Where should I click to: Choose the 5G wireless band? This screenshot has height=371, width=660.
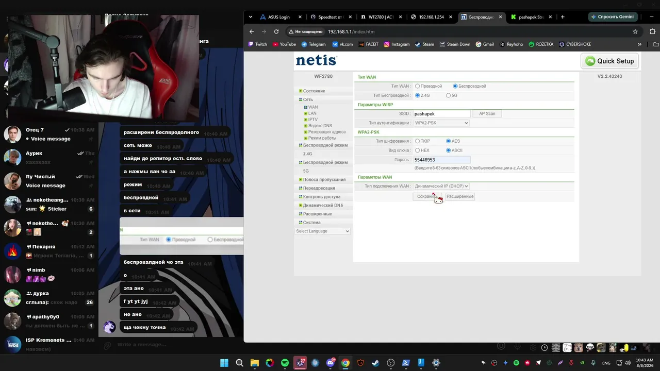(449, 95)
